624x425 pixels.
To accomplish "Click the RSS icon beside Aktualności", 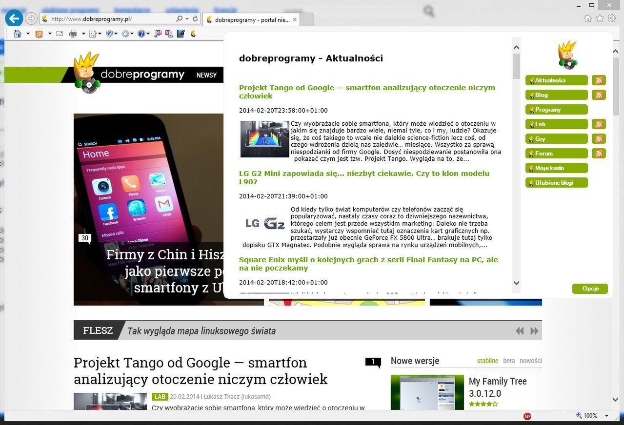I will pyautogui.click(x=599, y=80).
